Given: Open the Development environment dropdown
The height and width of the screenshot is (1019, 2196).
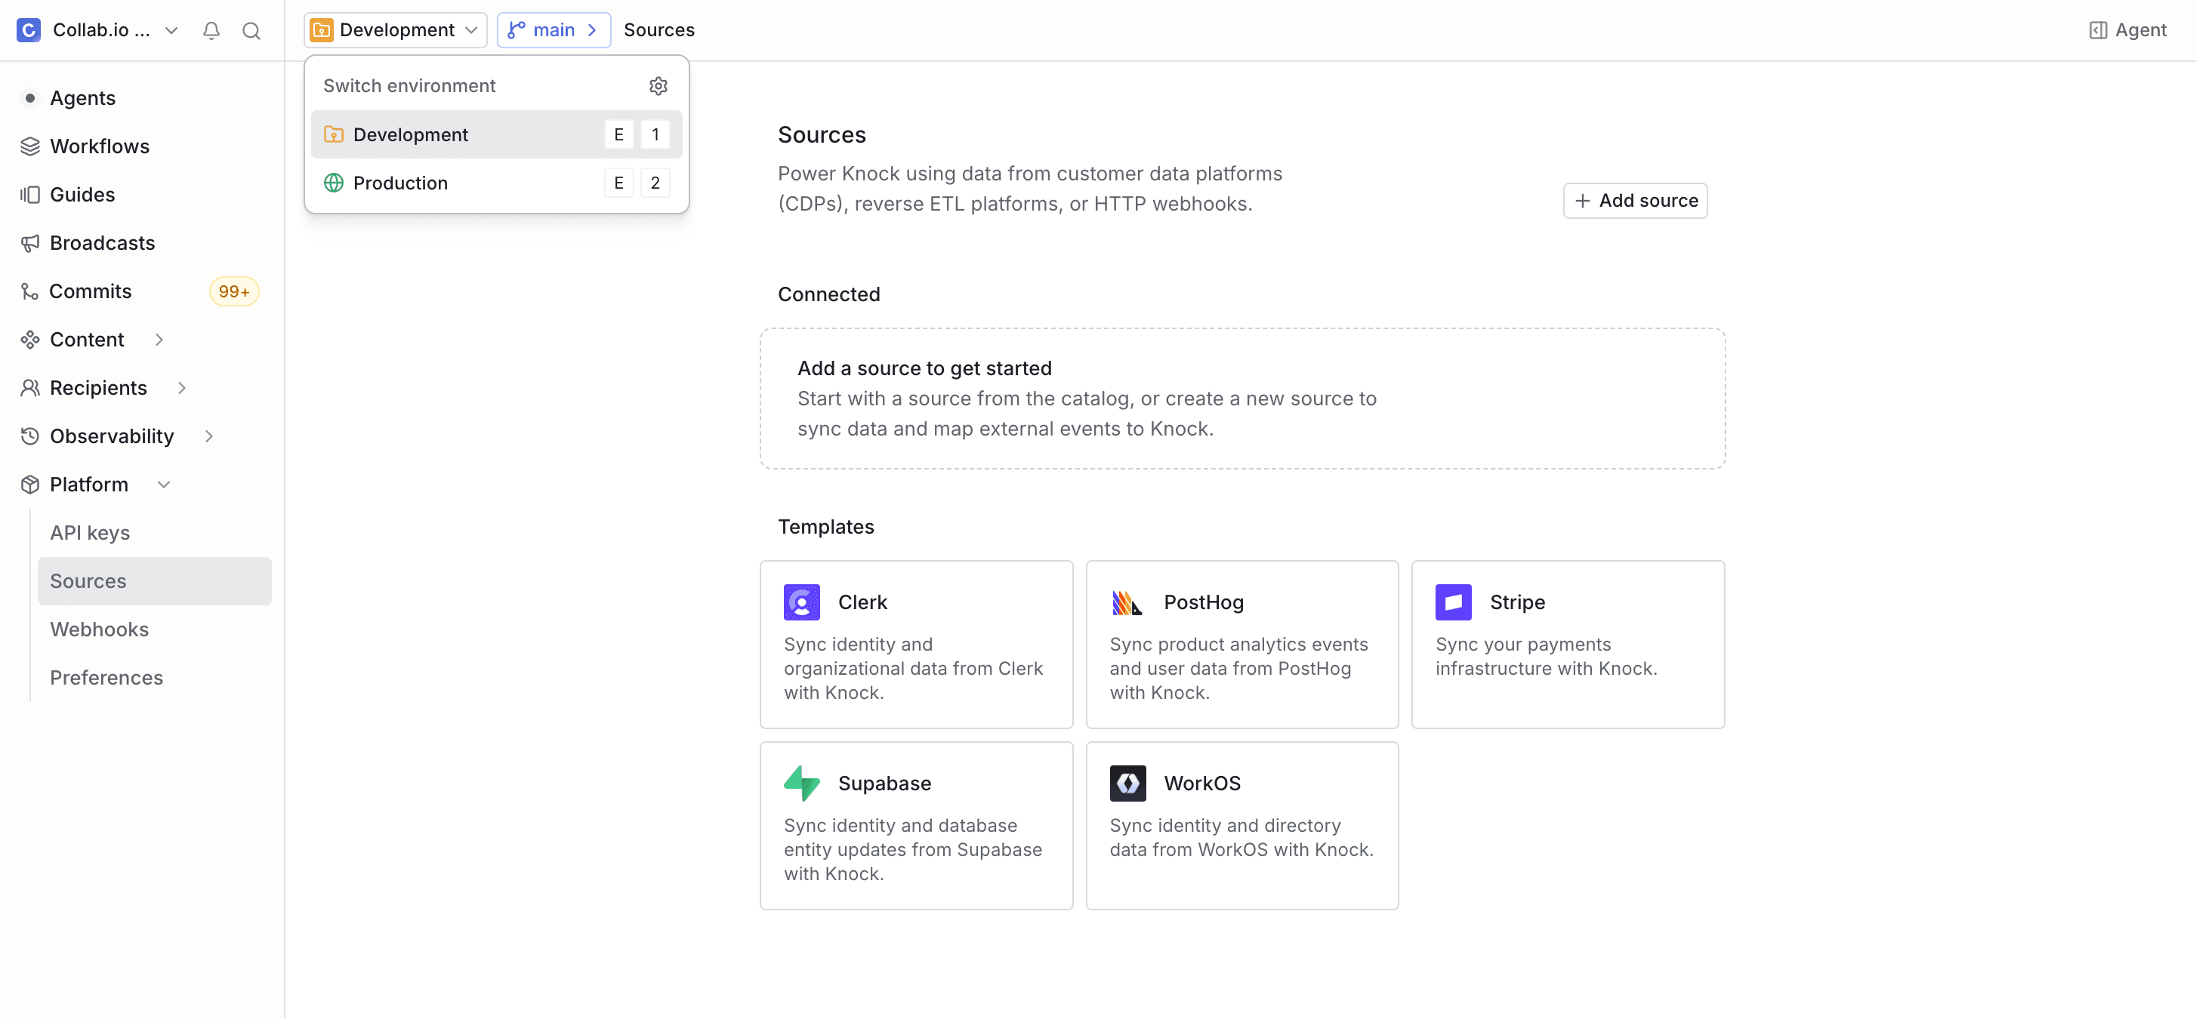Looking at the screenshot, I should pos(396,31).
